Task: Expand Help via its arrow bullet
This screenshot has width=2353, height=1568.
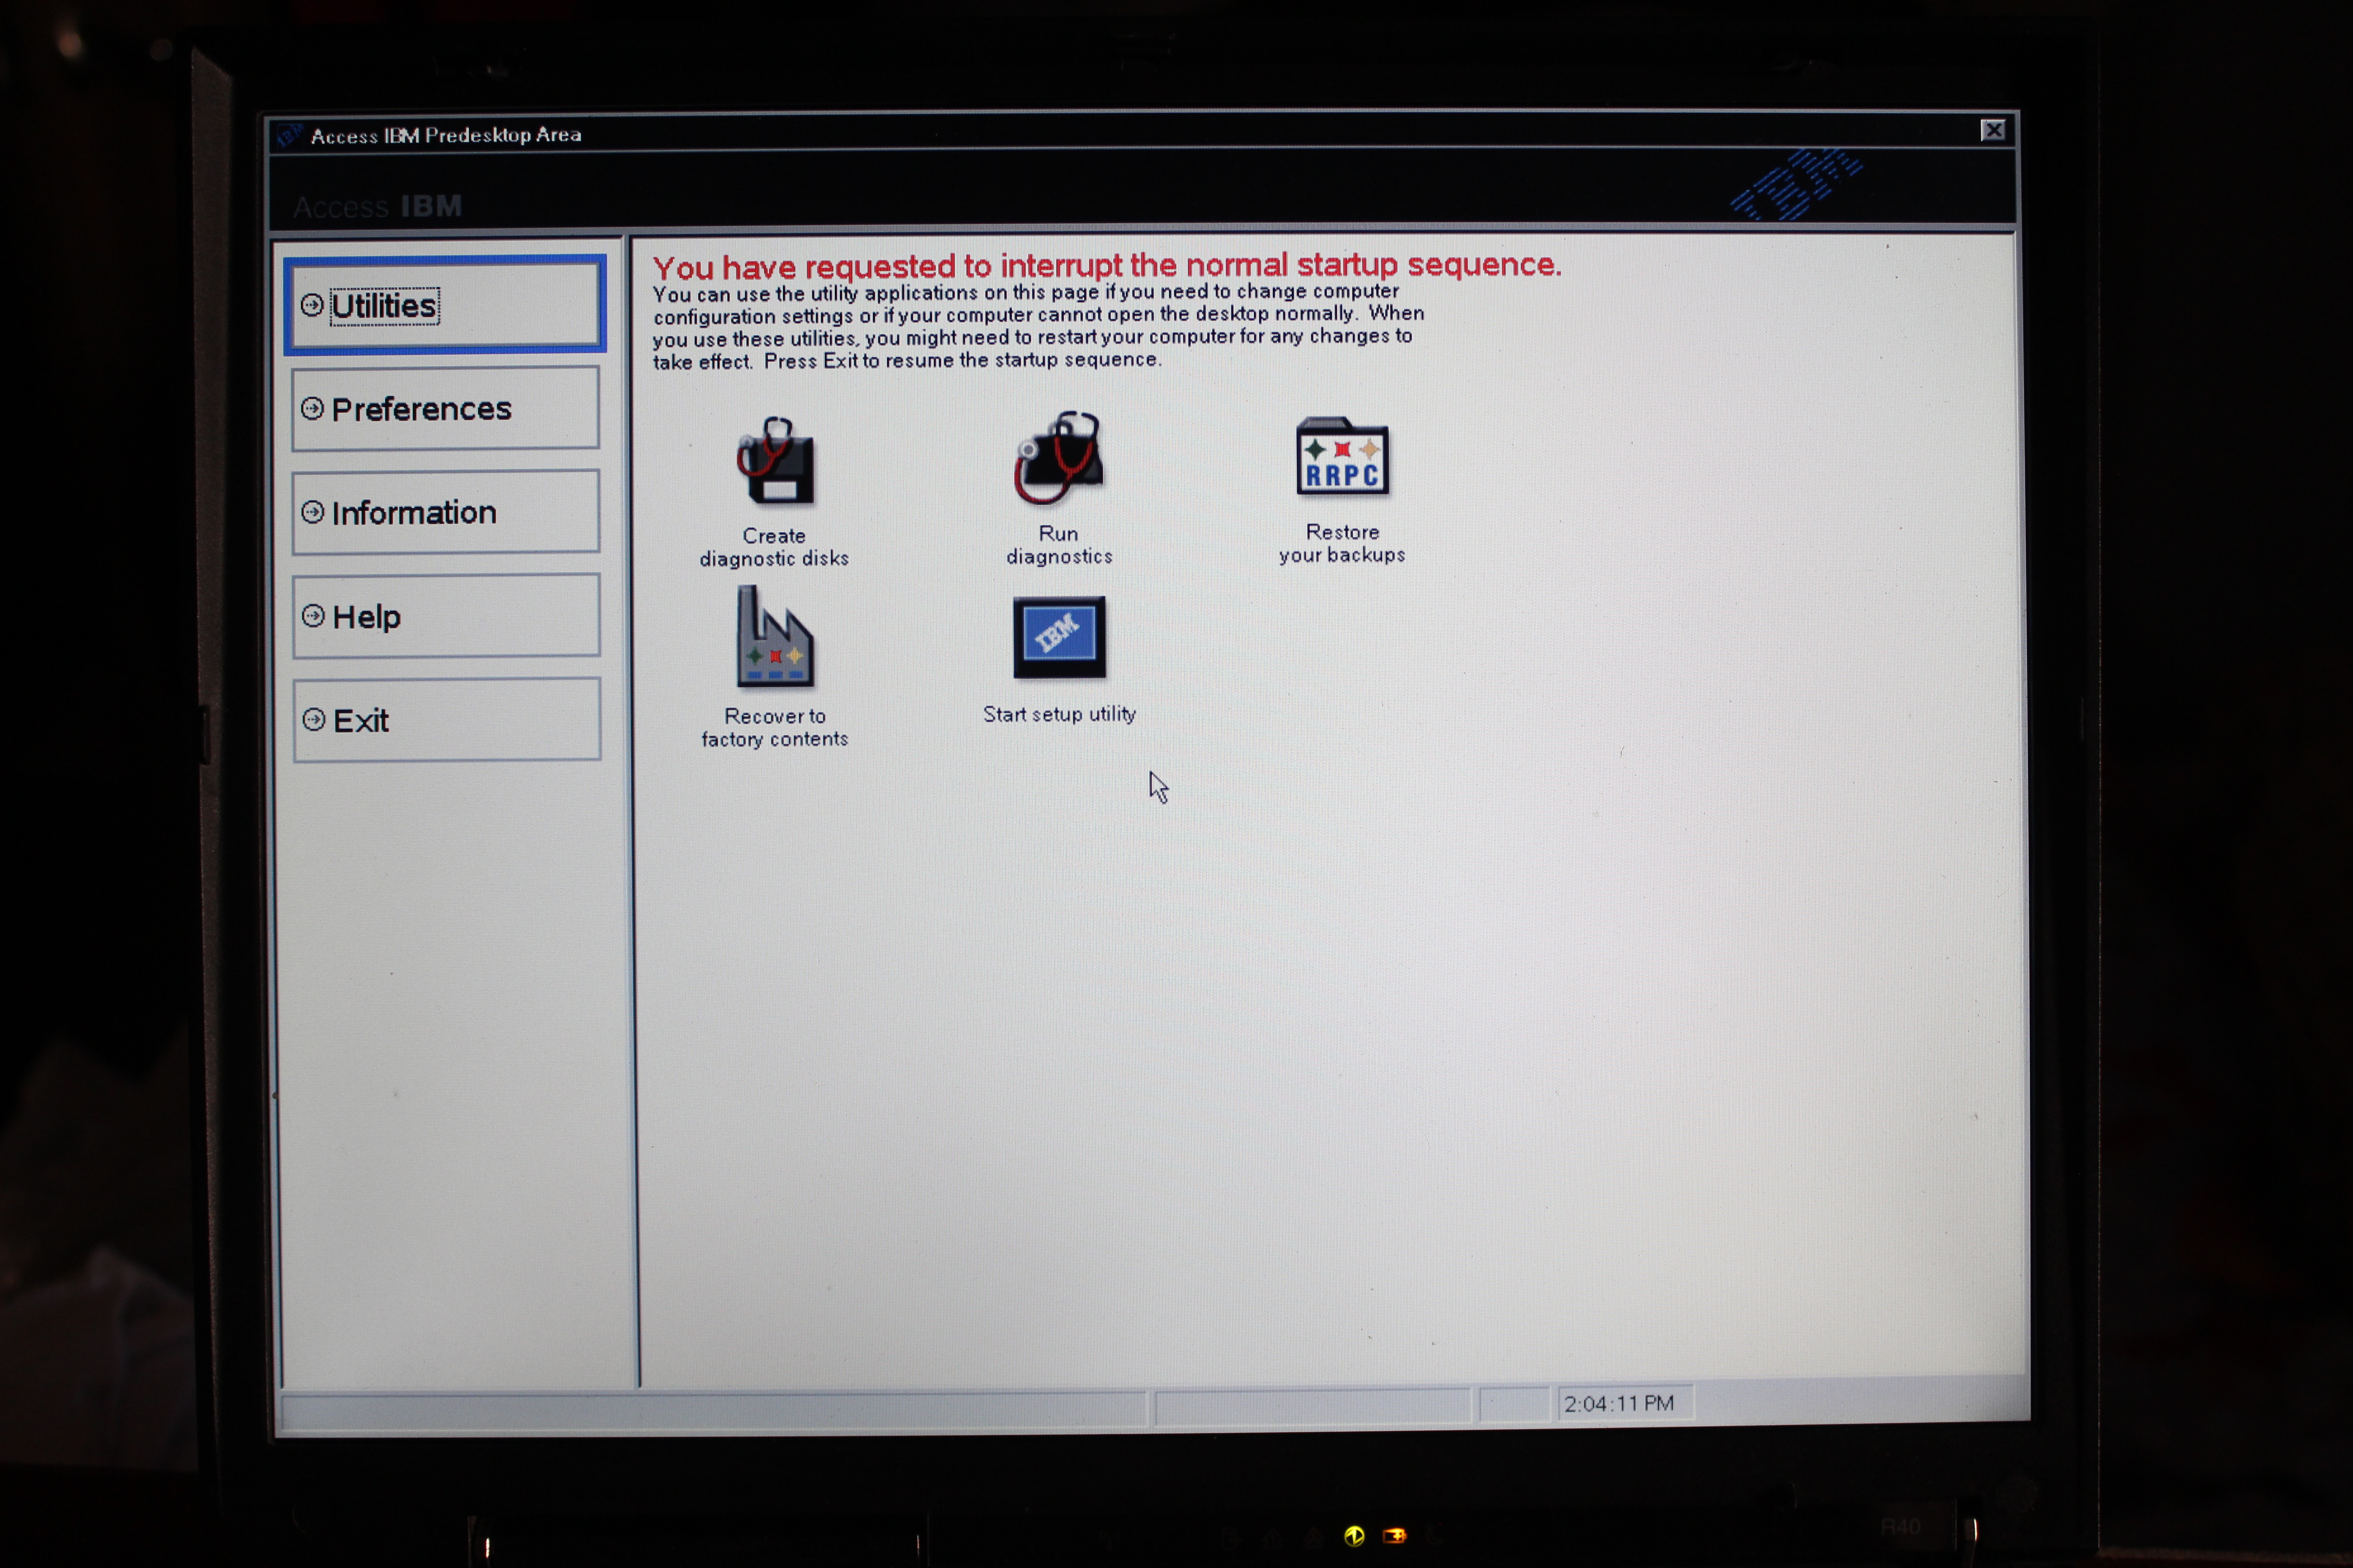Action: pos(313,616)
